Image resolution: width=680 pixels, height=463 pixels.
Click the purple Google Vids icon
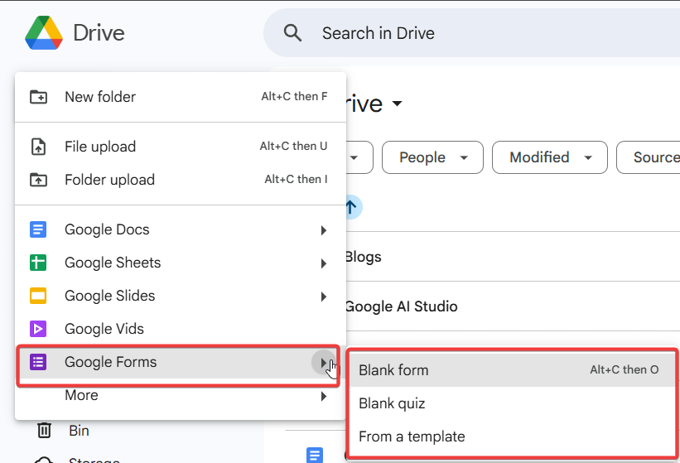coord(38,329)
